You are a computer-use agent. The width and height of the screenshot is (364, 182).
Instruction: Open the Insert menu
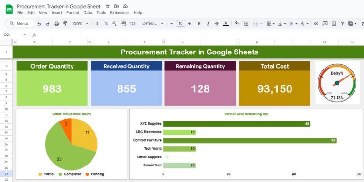[x=57, y=13]
